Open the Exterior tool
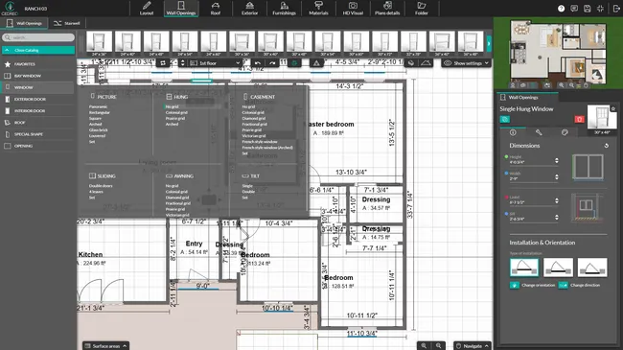 (249, 9)
